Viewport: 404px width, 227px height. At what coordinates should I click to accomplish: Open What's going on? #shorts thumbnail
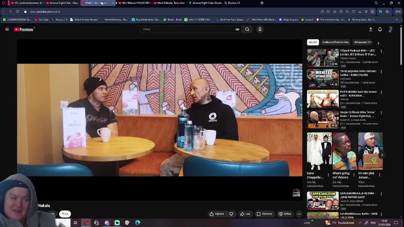tap(345, 151)
